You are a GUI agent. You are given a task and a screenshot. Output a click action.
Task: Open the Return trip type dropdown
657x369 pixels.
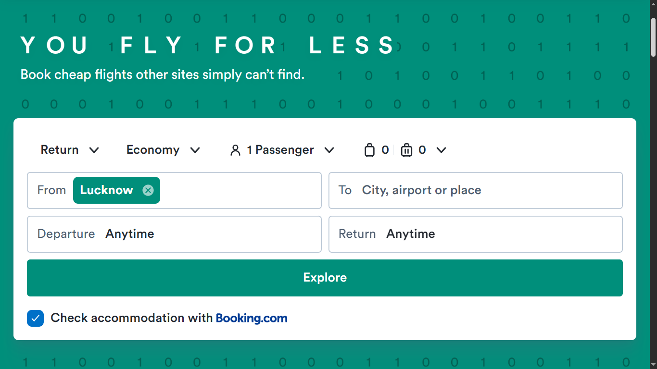pyautogui.click(x=70, y=150)
